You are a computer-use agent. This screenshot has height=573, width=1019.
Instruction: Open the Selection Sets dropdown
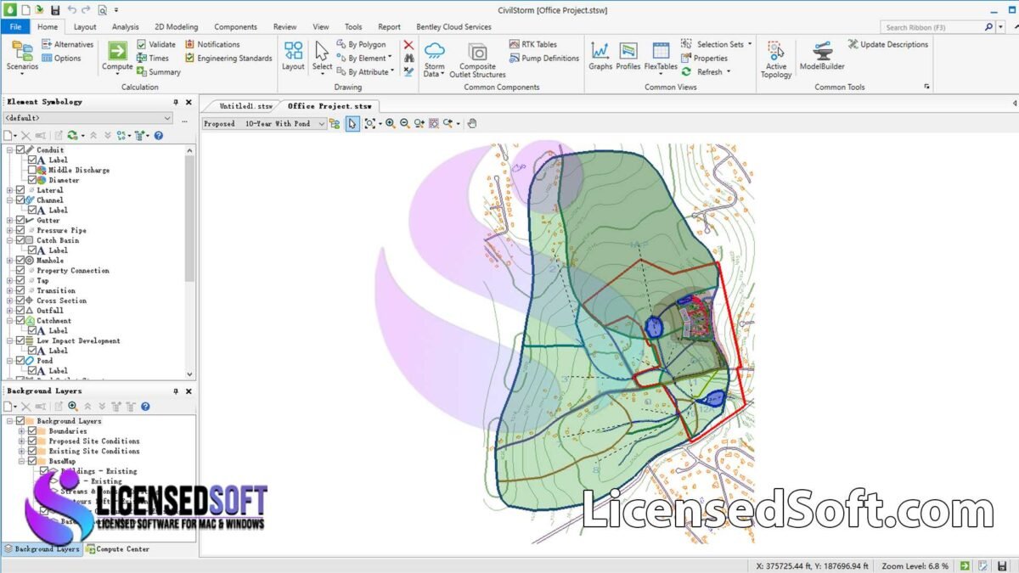point(718,44)
